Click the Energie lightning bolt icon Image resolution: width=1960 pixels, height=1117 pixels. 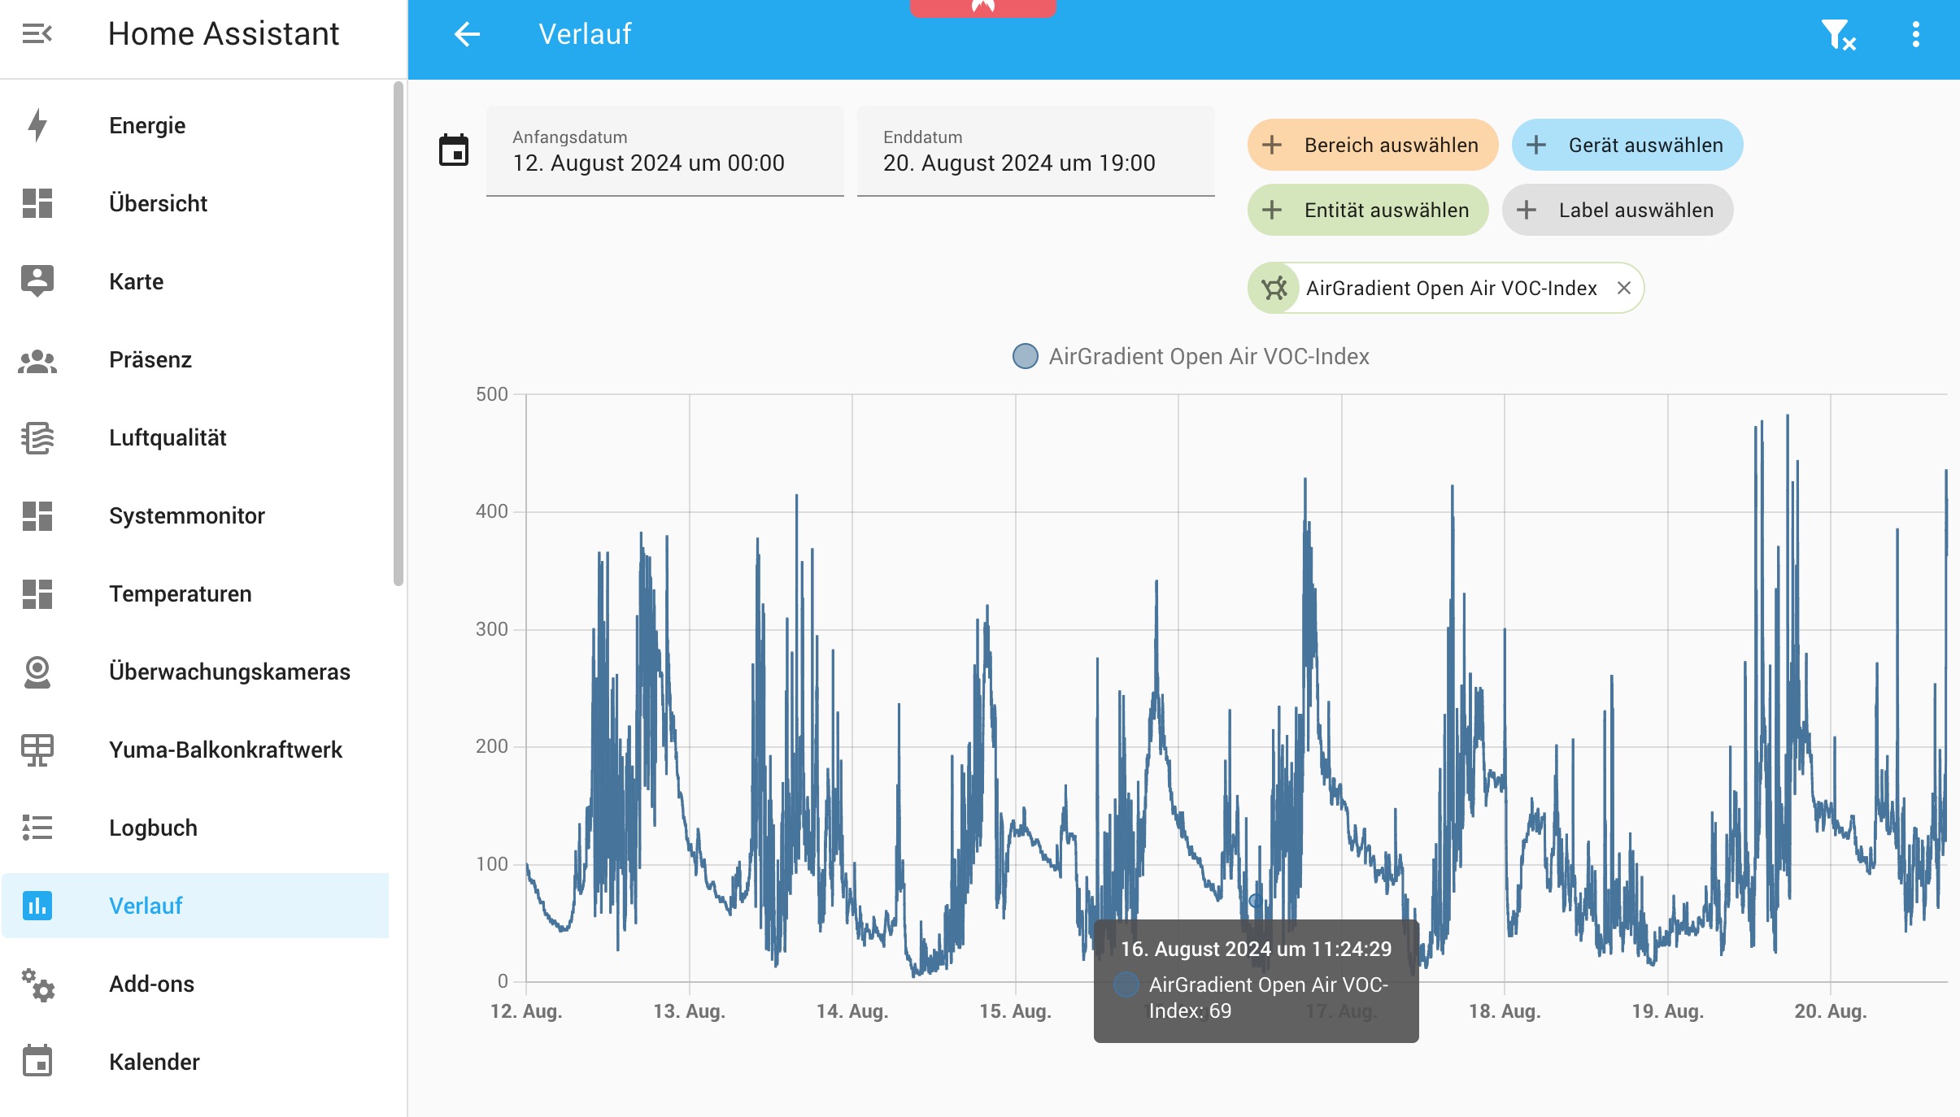pos(37,125)
